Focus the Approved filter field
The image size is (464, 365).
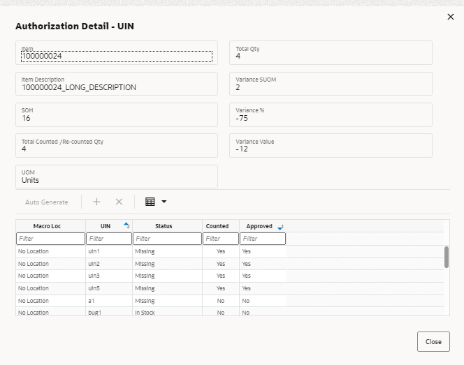(263, 239)
